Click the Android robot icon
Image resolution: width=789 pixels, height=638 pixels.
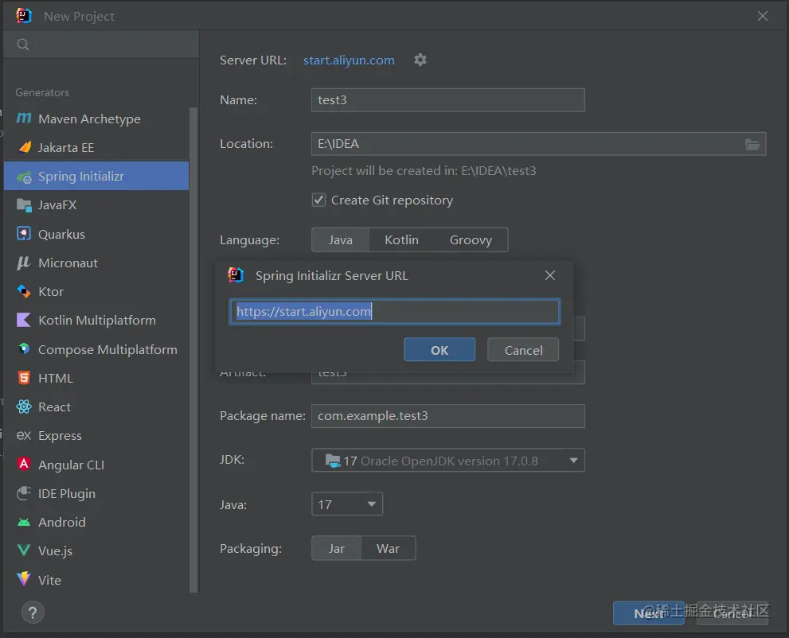24,522
